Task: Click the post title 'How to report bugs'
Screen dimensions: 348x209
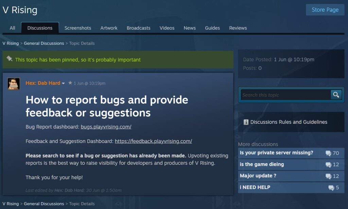Action: pos(107,106)
